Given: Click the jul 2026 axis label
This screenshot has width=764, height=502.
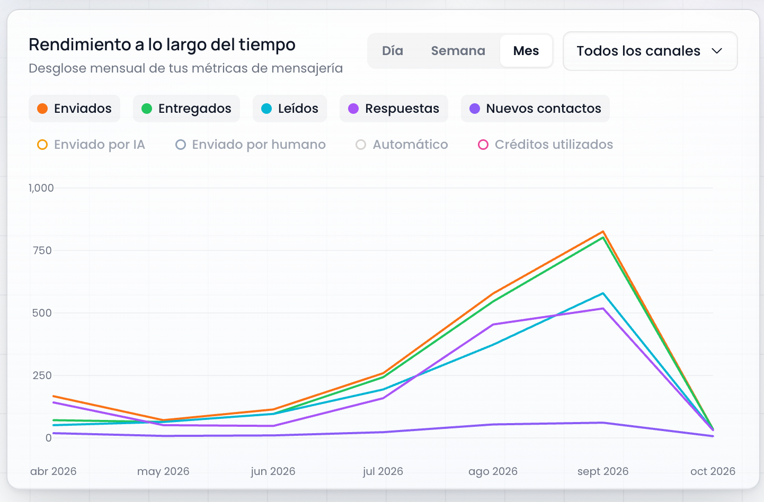Looking at the screenshot, I should [383, 471].
